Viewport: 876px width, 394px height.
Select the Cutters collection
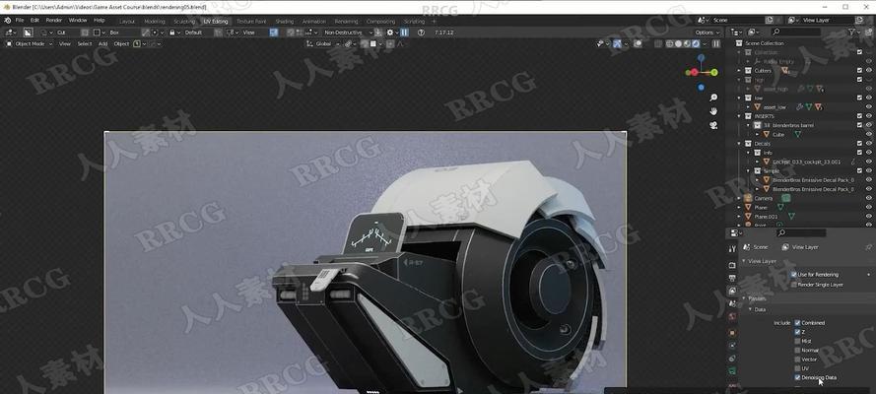[x=763, y=70]
